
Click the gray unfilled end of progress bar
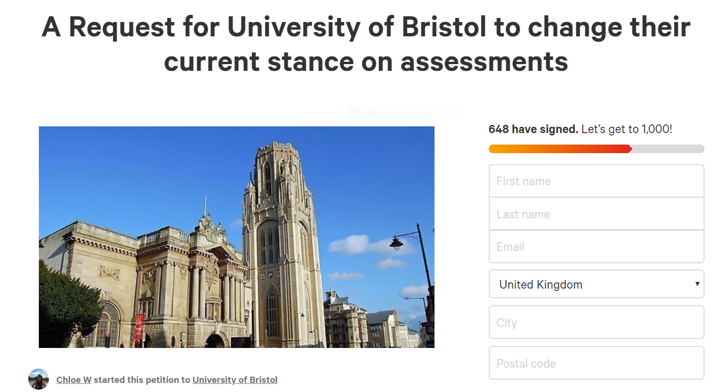pyautogui.click(x=668, y=149)
